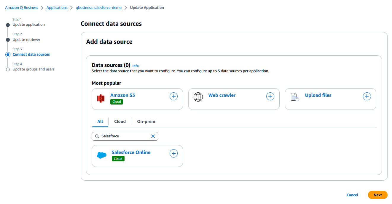Open the Amazon Q Business breadcrumb link
The height and width of the screenshot is (204, 392).
[x=21, y=7]
